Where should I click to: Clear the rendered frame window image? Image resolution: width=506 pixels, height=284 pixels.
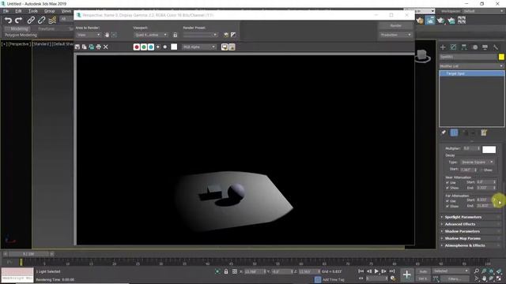coord(105,47)
